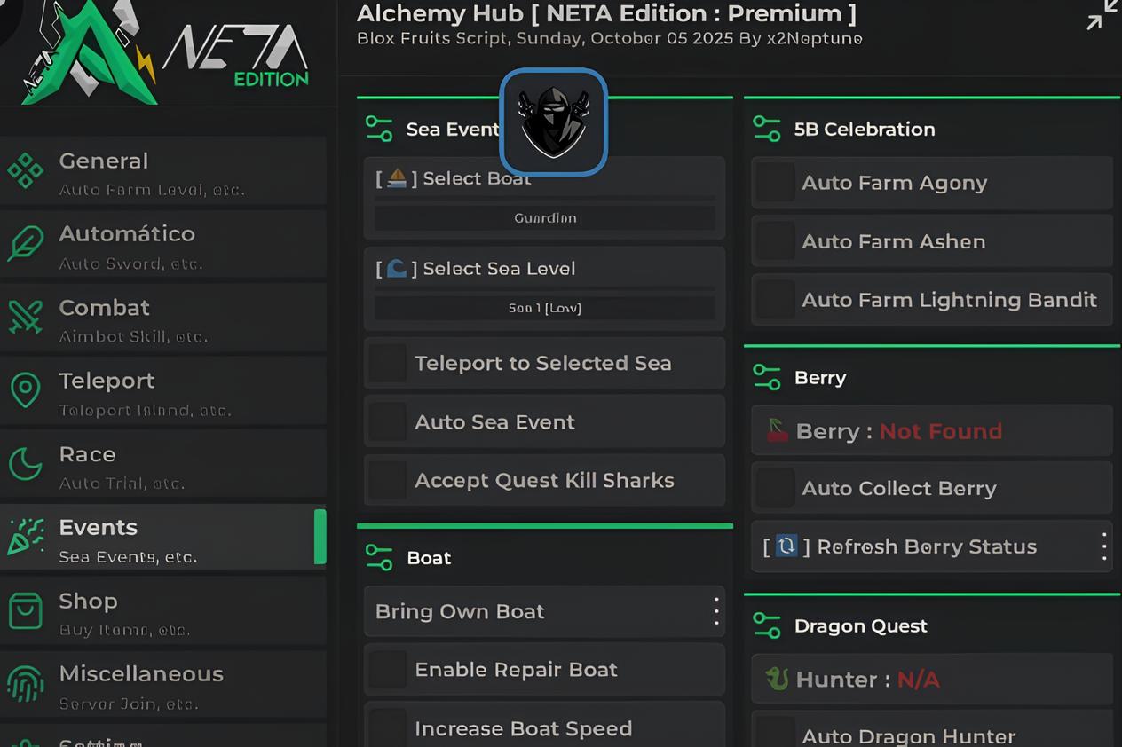Click the Miscellaneous fingerprint icon
This screenshot has width=1122, height=747.
click(25, 683)
